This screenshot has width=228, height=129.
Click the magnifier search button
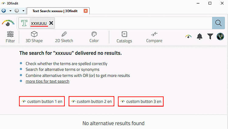click(218, 23)
